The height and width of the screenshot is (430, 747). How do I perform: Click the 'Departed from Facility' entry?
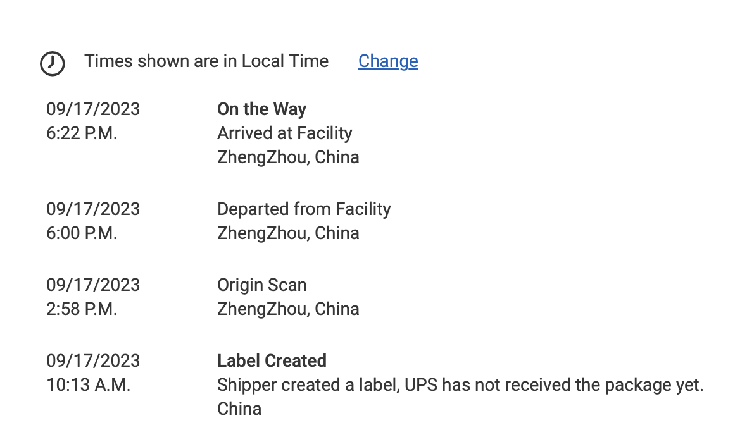pos(304,209)
